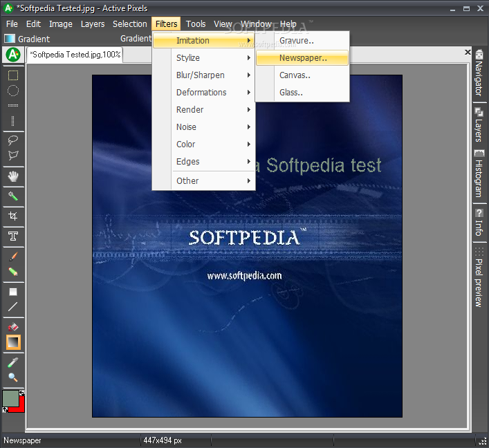Select the Paintbrush tool
The height and width of the screenshot is (448, 489).
click(x=12, y=256)
